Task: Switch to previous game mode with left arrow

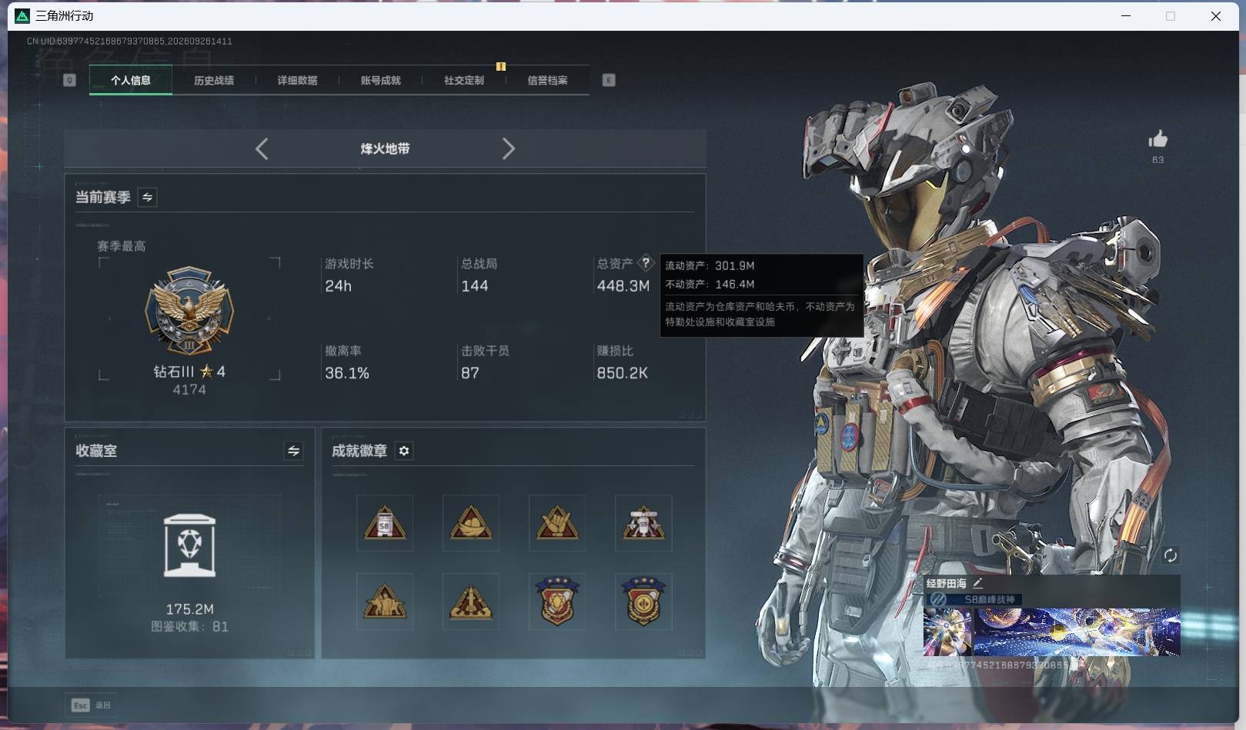Action: point(262,148)
